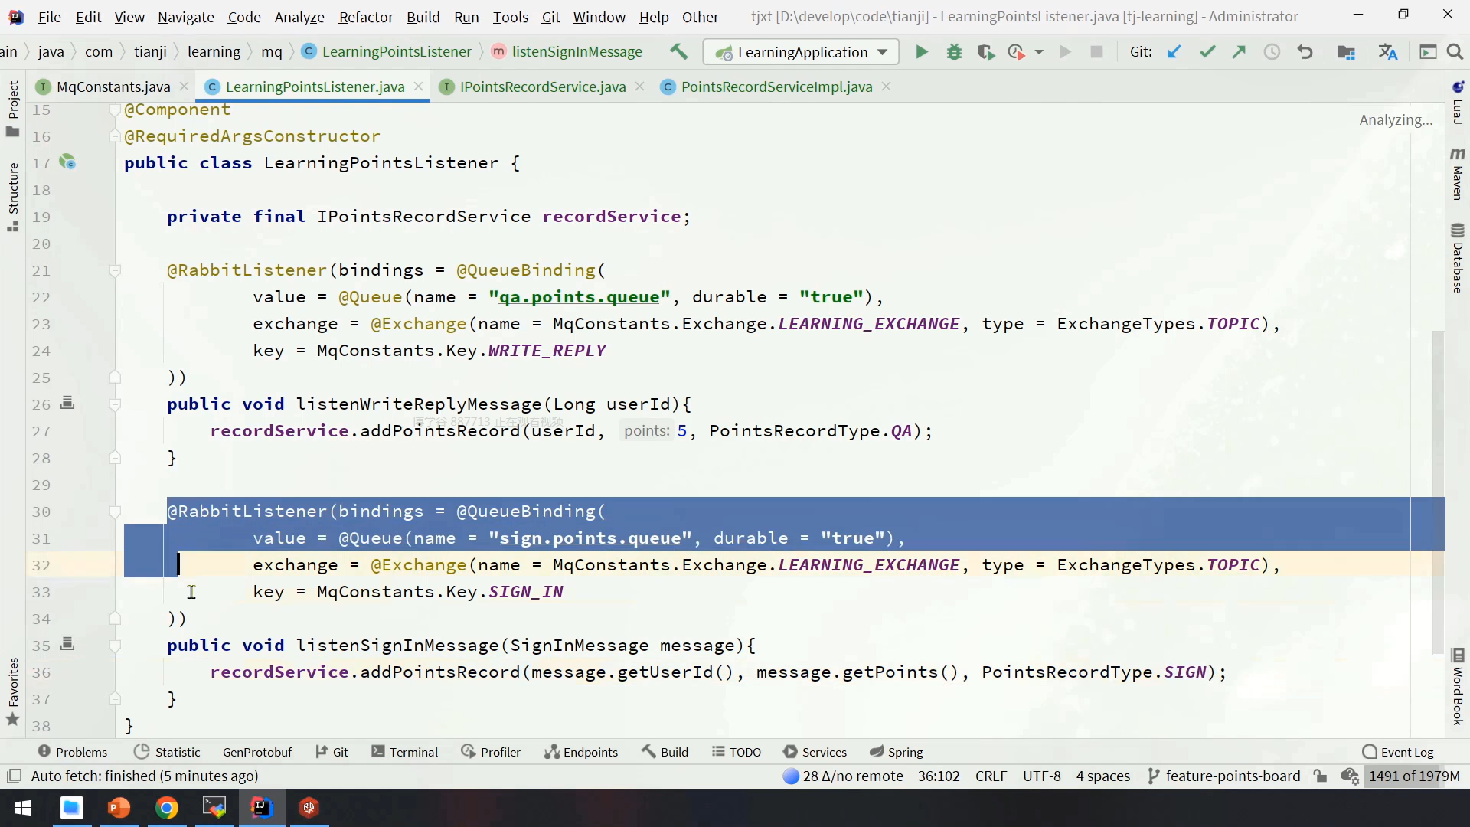Click the Build project hammer icon

point(678,52)
